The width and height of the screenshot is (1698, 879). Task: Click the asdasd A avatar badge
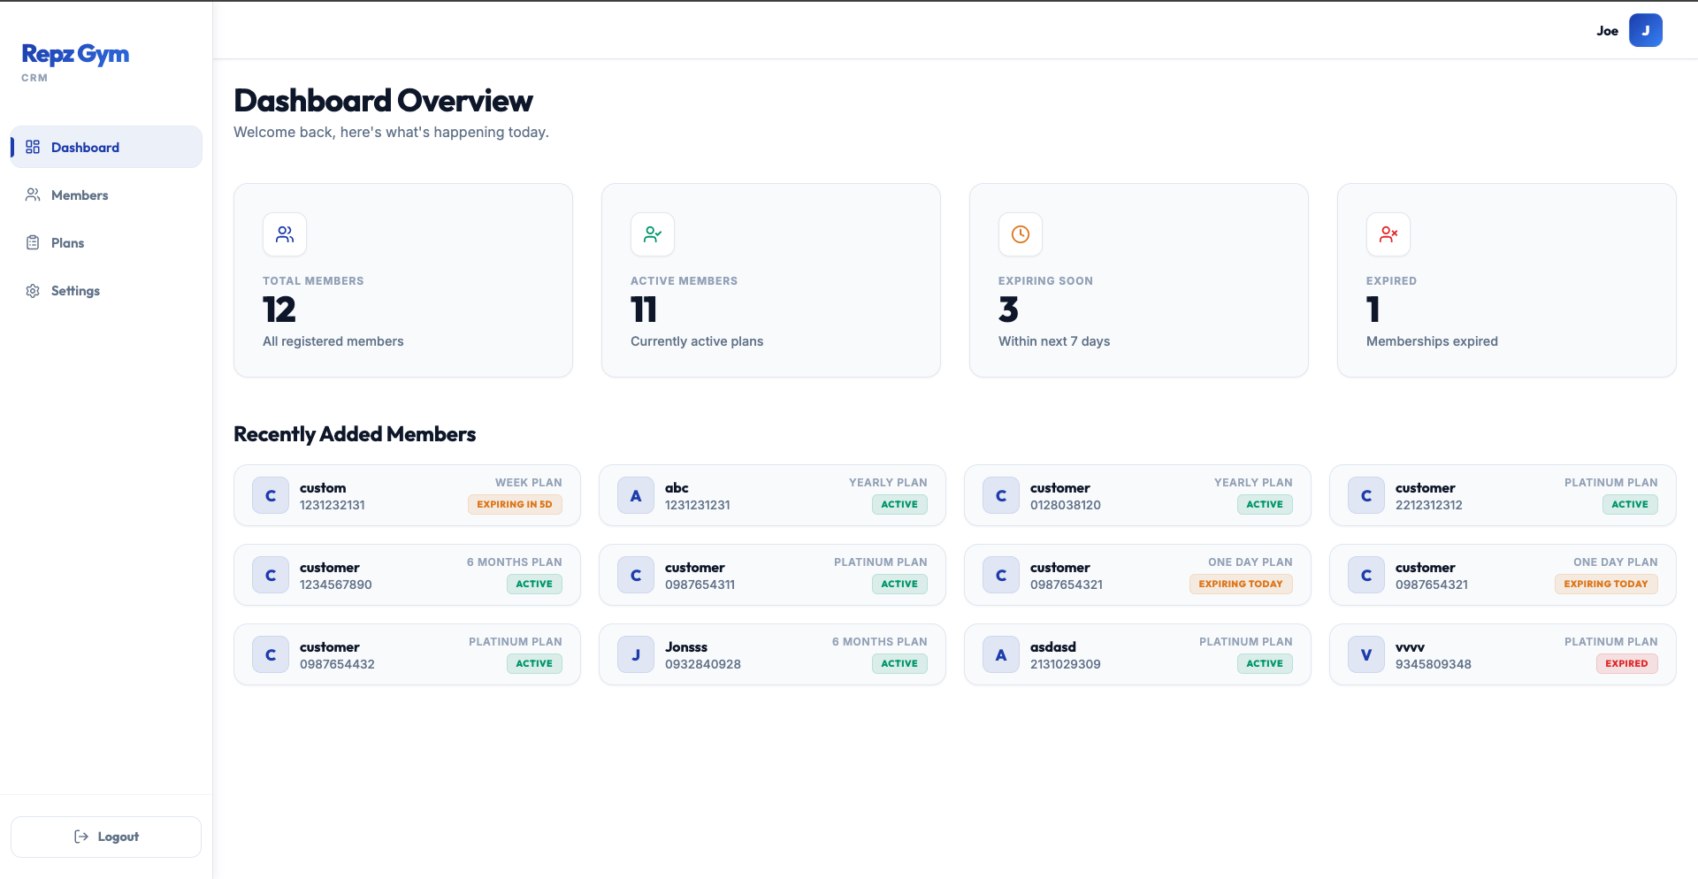click(1001, 655)
